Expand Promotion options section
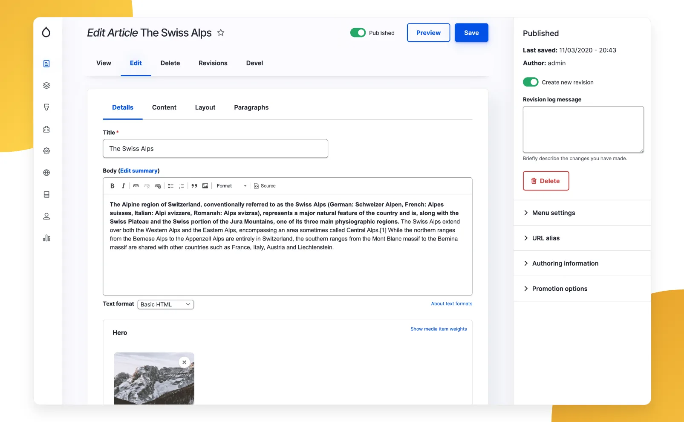Image resolution: width=684 pixels, height=422 pixels. pos(582,289)
